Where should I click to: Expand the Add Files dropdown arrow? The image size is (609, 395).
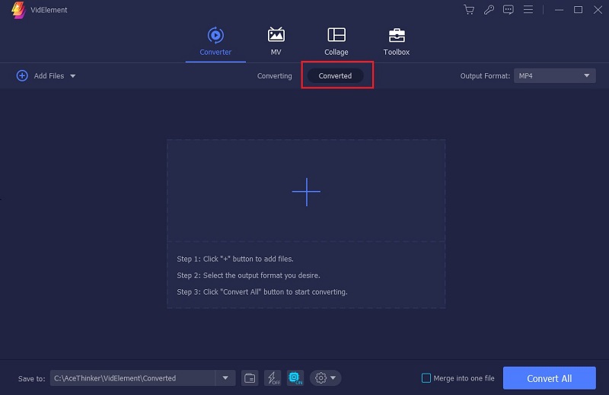pyautogui.click(x=72, y=76)
